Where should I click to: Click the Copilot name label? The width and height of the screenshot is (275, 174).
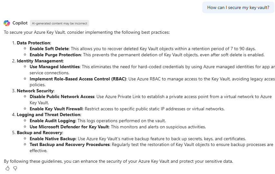click(20, 23)
